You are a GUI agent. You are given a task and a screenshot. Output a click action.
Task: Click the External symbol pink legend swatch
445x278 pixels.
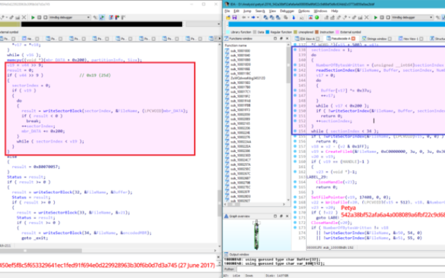coord(337,32)
